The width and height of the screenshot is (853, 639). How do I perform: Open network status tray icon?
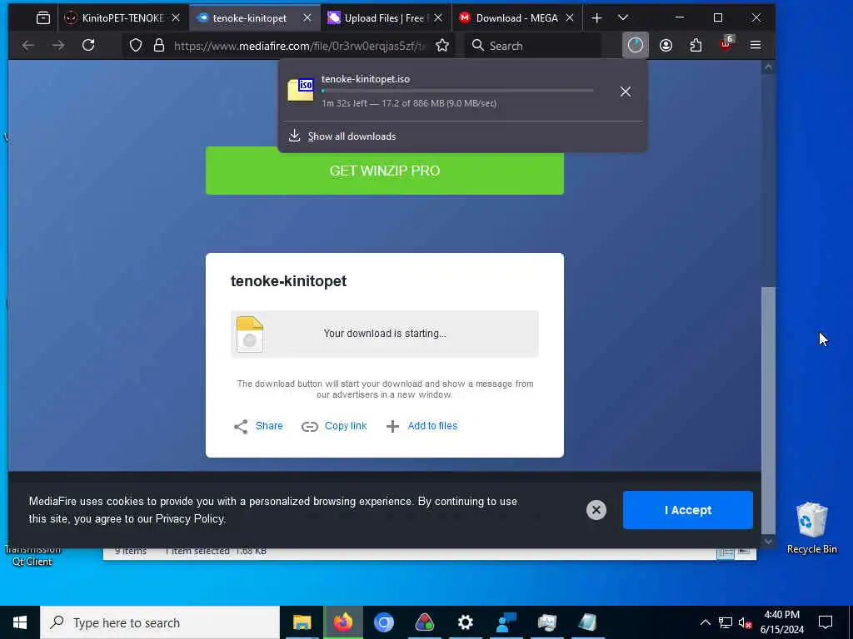(726, 622)
